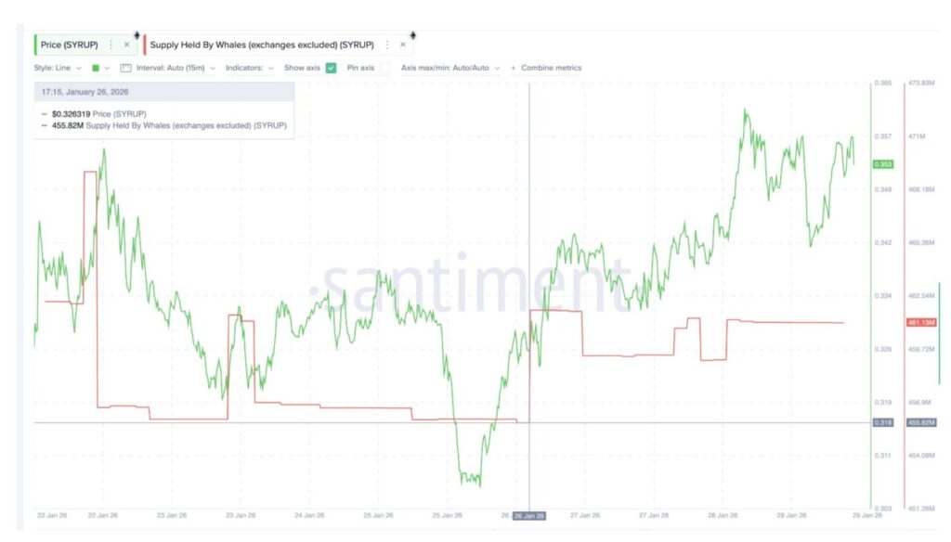951x542 pixels.
Task: Enable the Pin axis checkbox
Action: point(384,68)
